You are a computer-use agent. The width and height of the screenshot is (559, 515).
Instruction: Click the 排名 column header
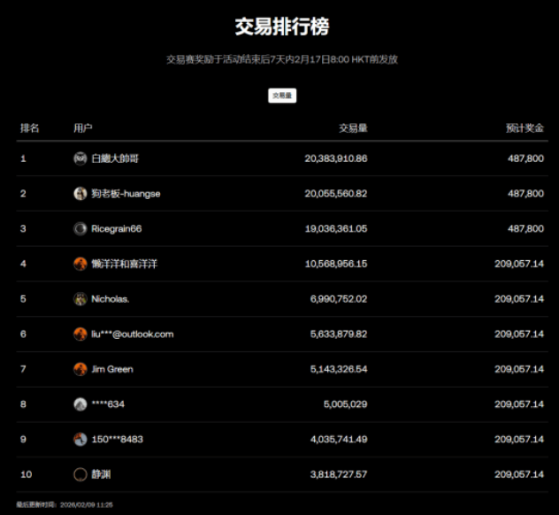[x=30, y=128]
